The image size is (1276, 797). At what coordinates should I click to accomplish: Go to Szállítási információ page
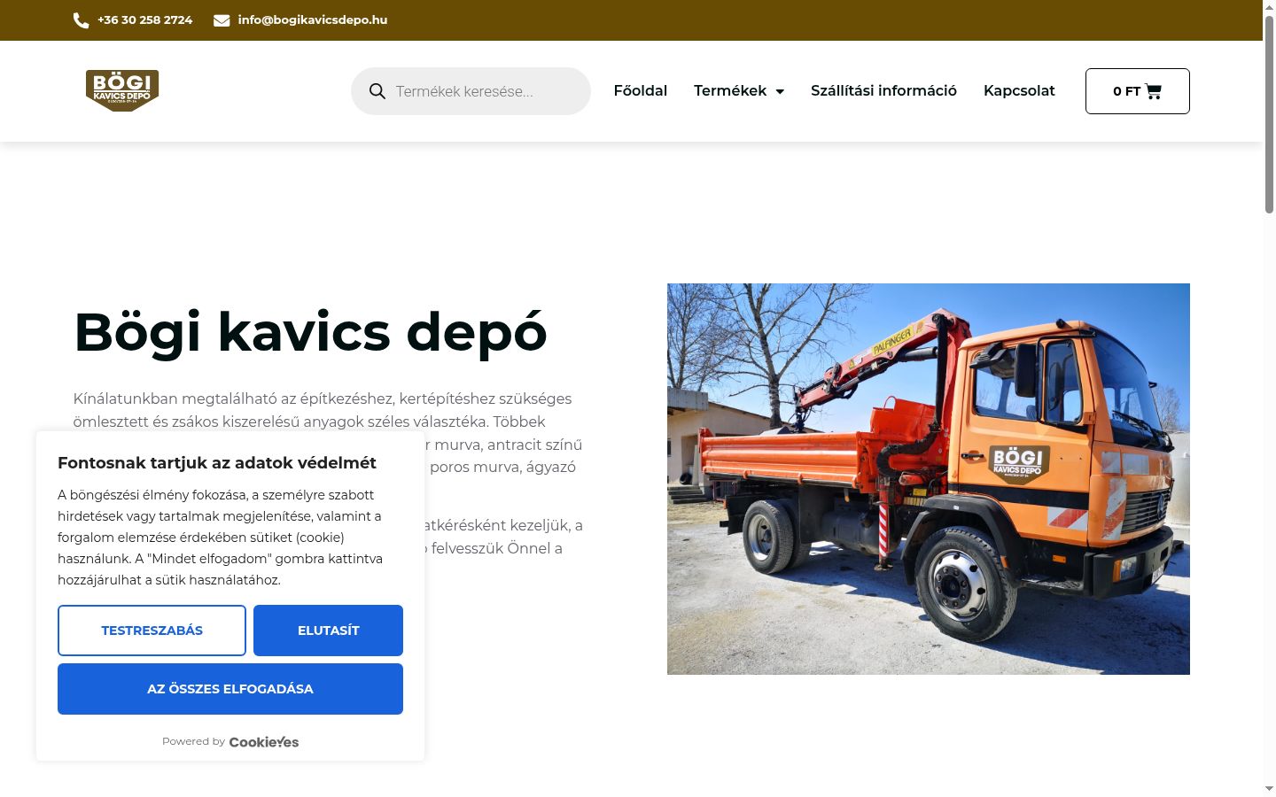tap(883, 90)
